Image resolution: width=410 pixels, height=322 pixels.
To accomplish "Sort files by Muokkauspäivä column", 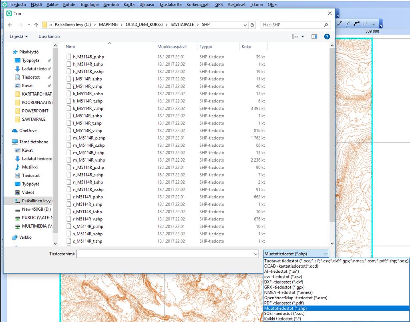I will click(172, 47).
